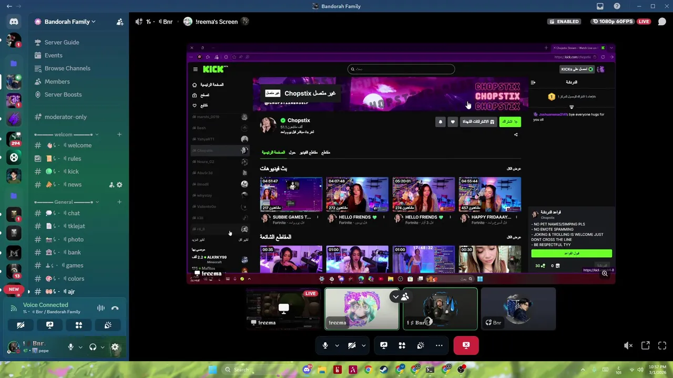
Task: Mute microphone in user panel
Action: [70, 347]
